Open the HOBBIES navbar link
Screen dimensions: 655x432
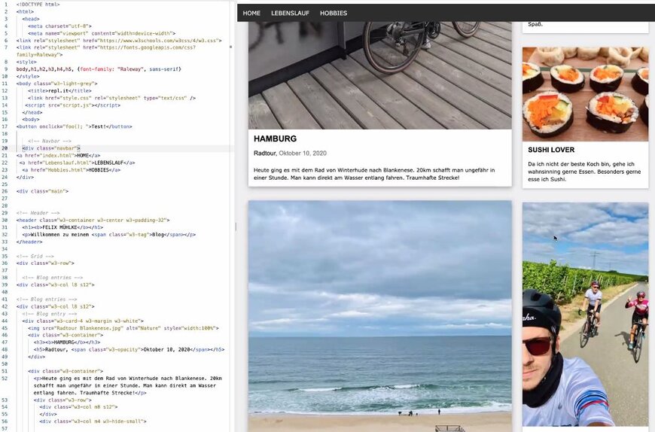pyautogui.click(x=334, y=13)
